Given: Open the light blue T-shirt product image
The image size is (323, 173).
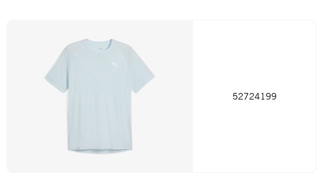Looking at the screenshot, I should pyautogui.click(x=100, y=96).
